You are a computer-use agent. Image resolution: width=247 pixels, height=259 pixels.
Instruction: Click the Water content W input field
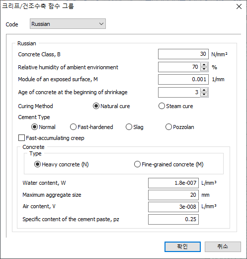[173, 183]
